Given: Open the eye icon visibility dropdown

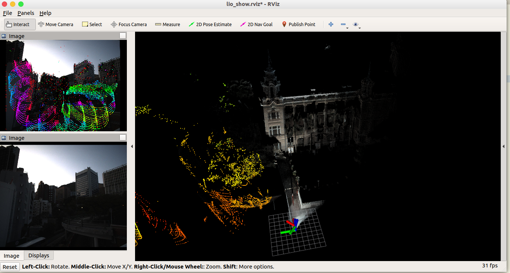Looking at the screenshot, I should click(357, 25).
